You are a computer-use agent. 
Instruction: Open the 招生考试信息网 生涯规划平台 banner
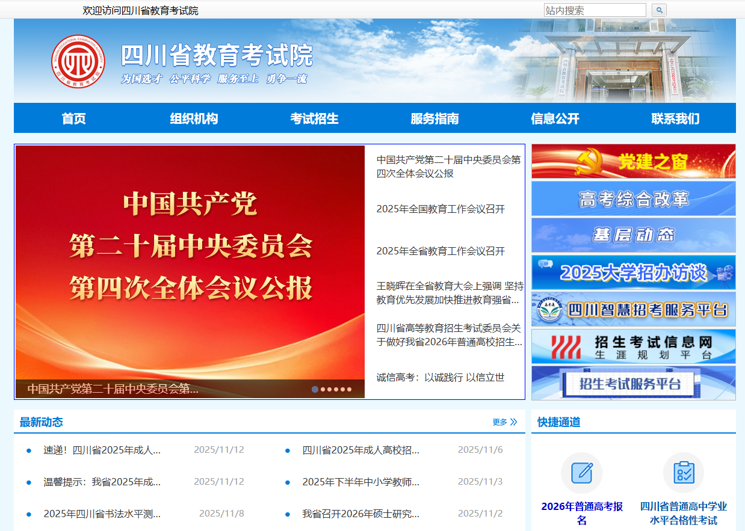[633, 346]
